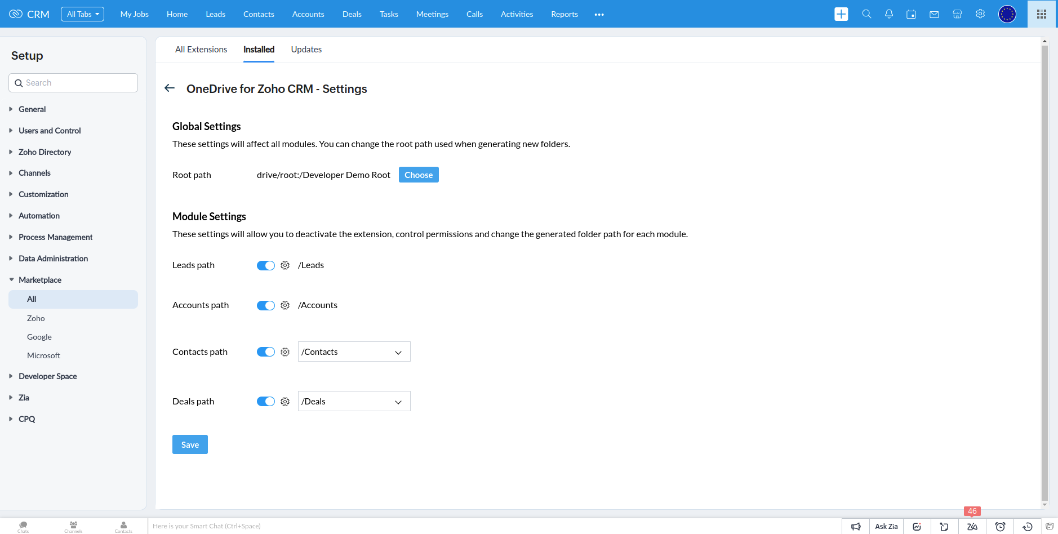Open the Contacts path gear settings

pyautogui.click(x=285, y=352)
